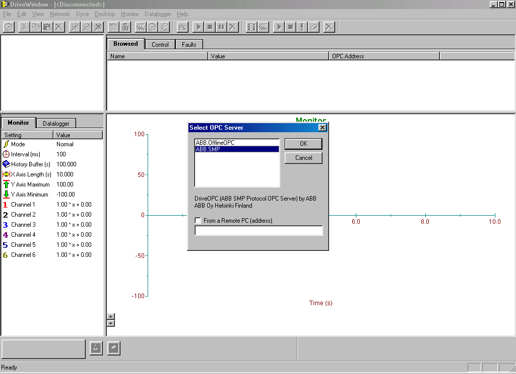Open the Datalogger menu in the menu bar

coord(158,14)
